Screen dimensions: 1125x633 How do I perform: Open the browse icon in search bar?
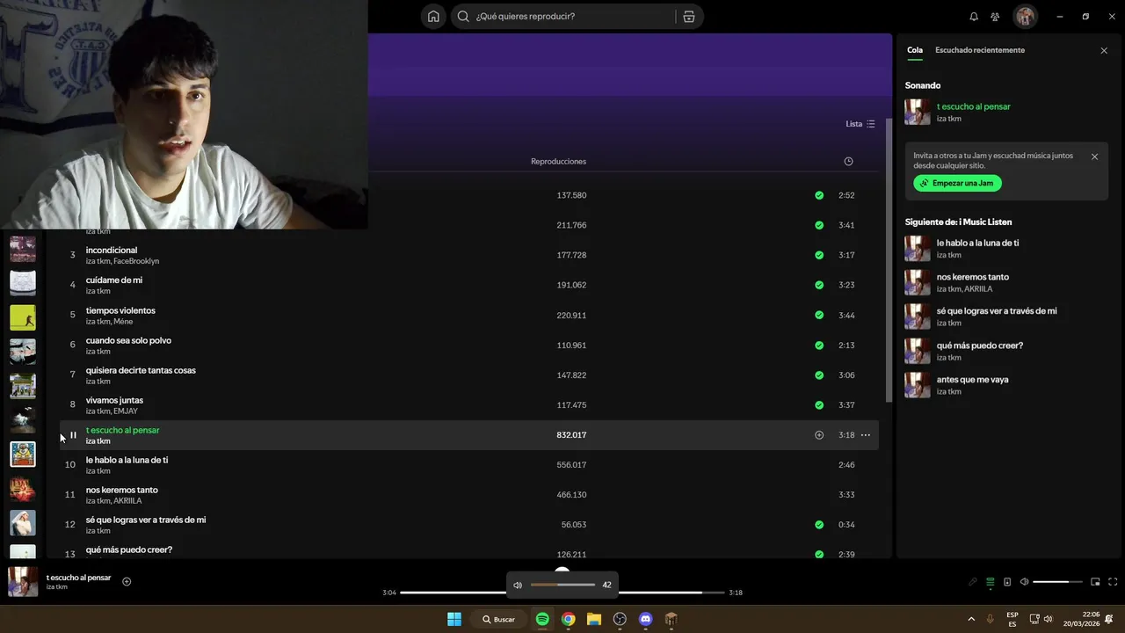689,16
